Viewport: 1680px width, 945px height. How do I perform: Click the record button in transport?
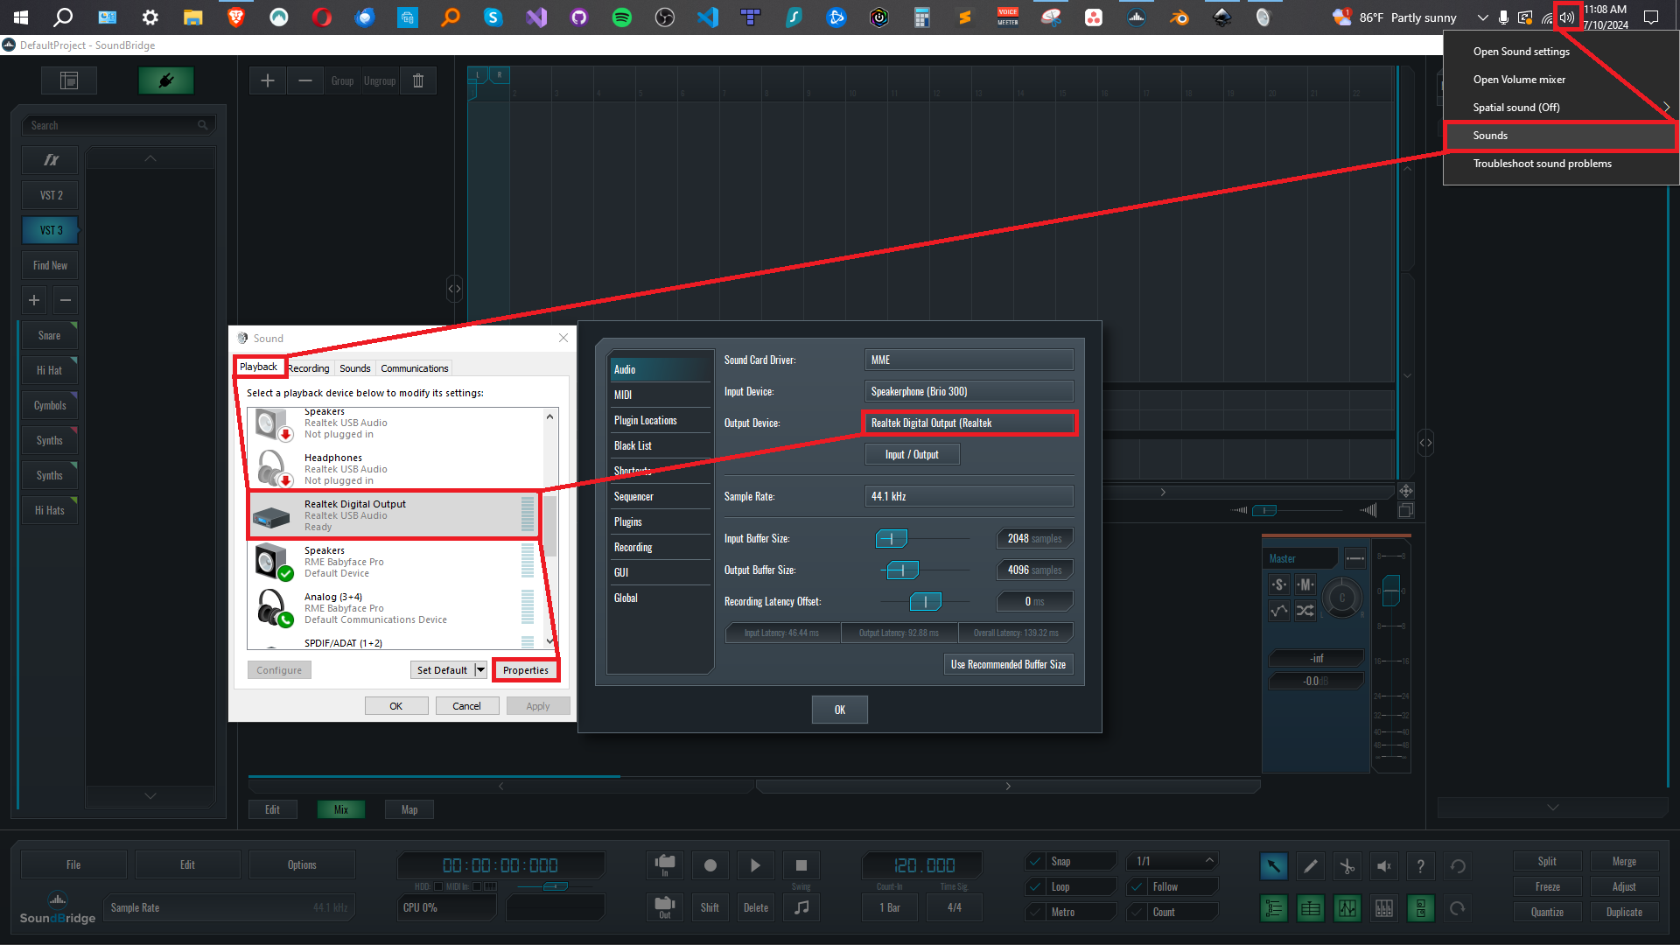pyautogui.click(x=710, y=865)
